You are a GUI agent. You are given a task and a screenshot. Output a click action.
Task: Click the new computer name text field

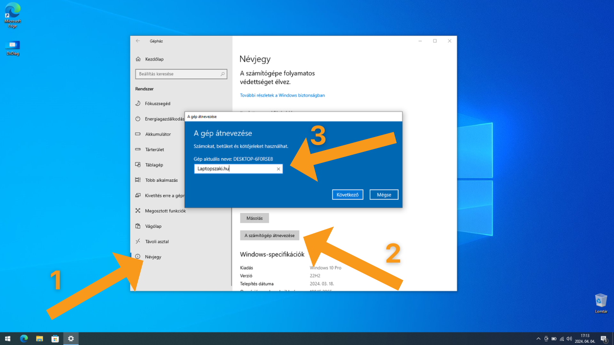pyautogui.click(x=235, y=169)
